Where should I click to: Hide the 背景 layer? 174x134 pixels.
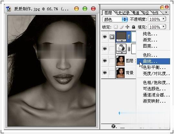click(x=105, y=73)
